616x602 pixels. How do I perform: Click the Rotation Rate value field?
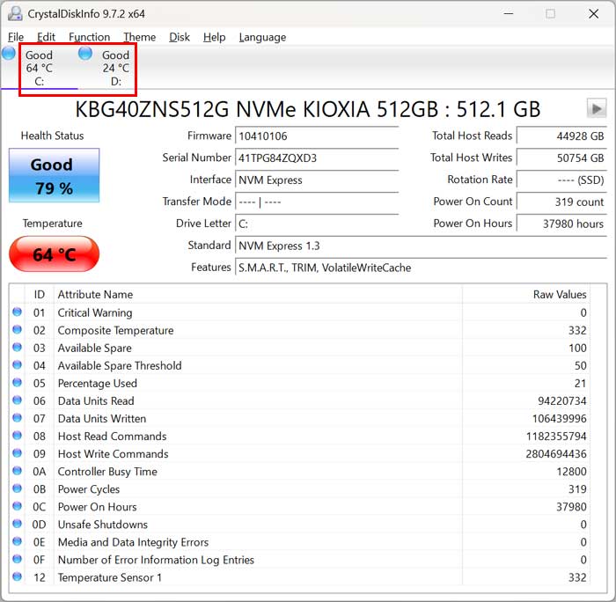pos(561,180)
